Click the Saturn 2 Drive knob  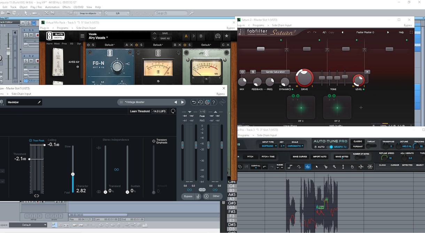point(304,77)
